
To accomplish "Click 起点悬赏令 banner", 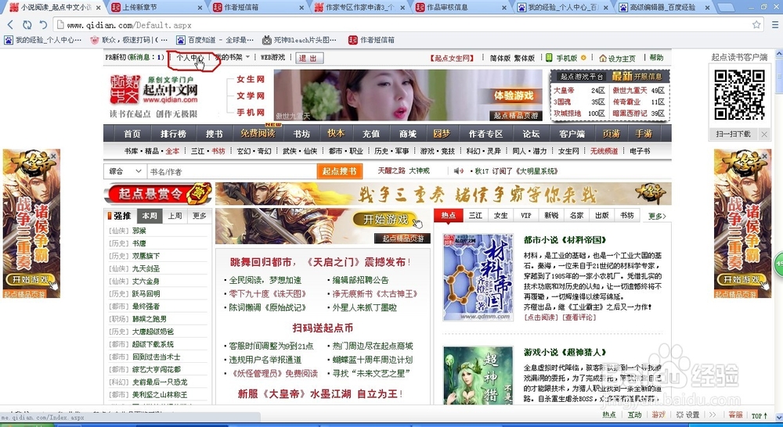I will click(x=158, y=193).
